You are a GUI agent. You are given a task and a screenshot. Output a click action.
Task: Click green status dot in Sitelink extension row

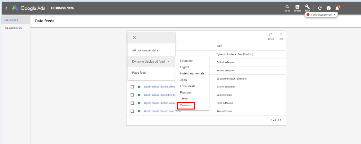click(139, 87)
